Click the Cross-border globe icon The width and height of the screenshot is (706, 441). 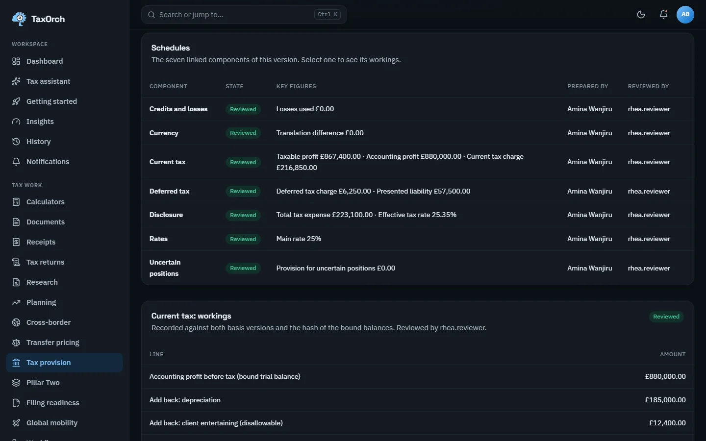(16, 322)
